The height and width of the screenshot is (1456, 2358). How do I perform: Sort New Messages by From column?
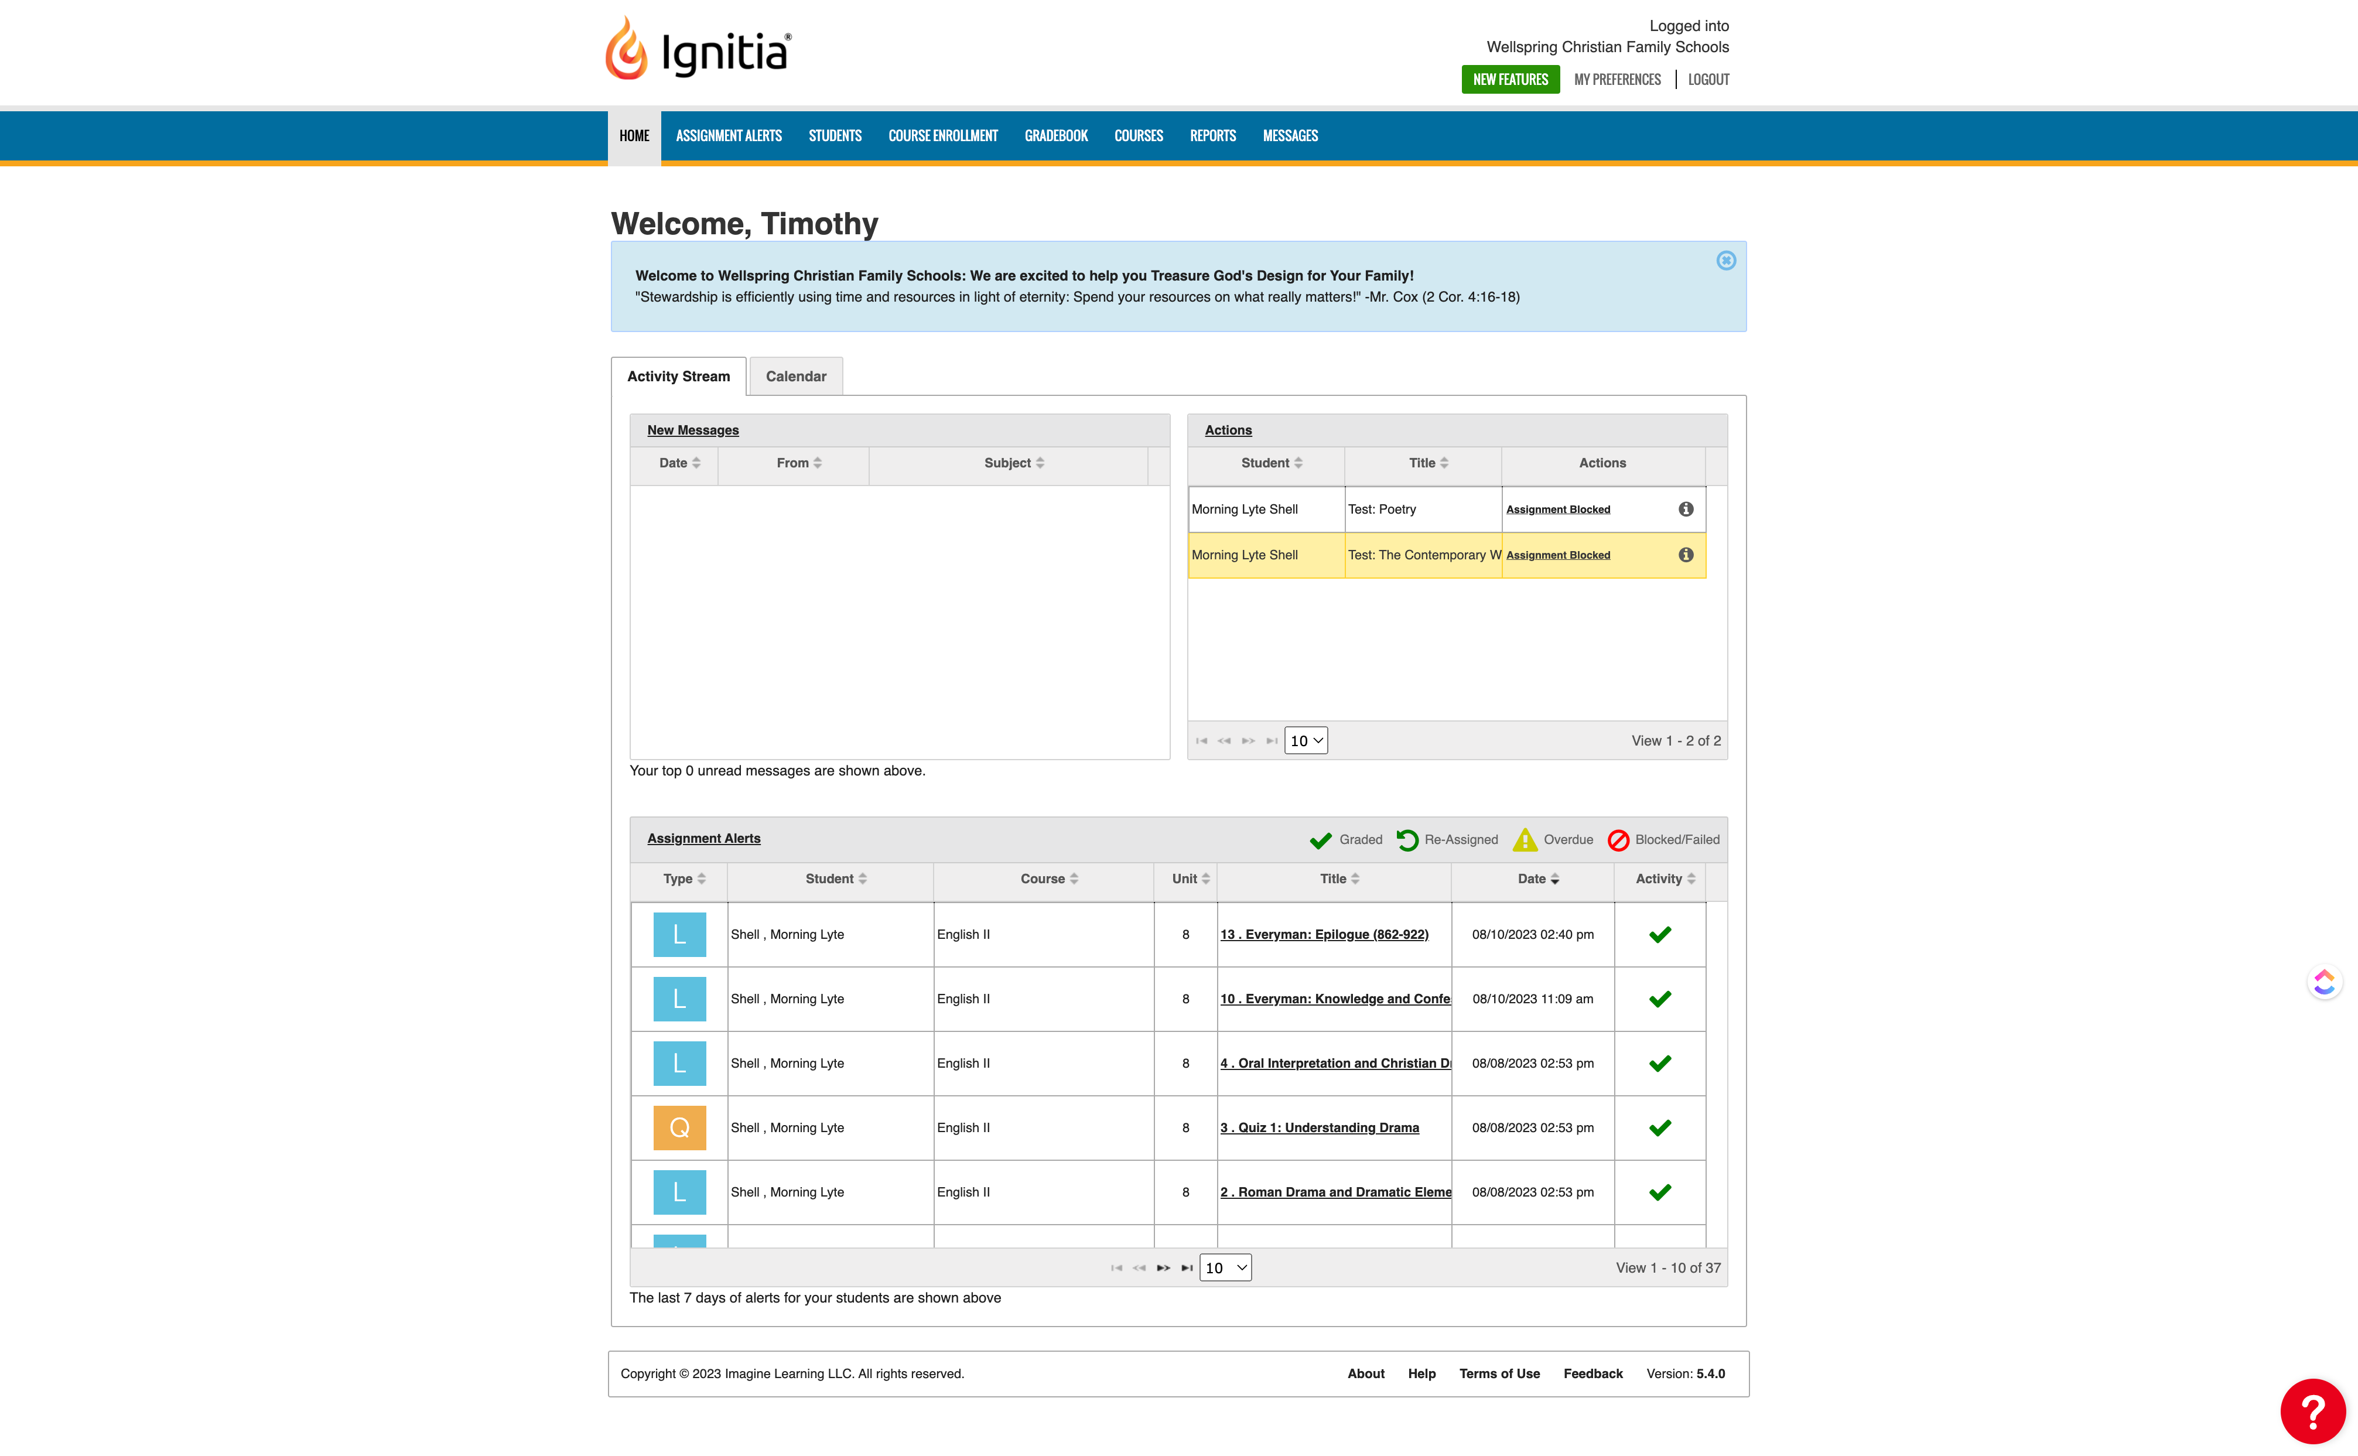coord(798,463)
